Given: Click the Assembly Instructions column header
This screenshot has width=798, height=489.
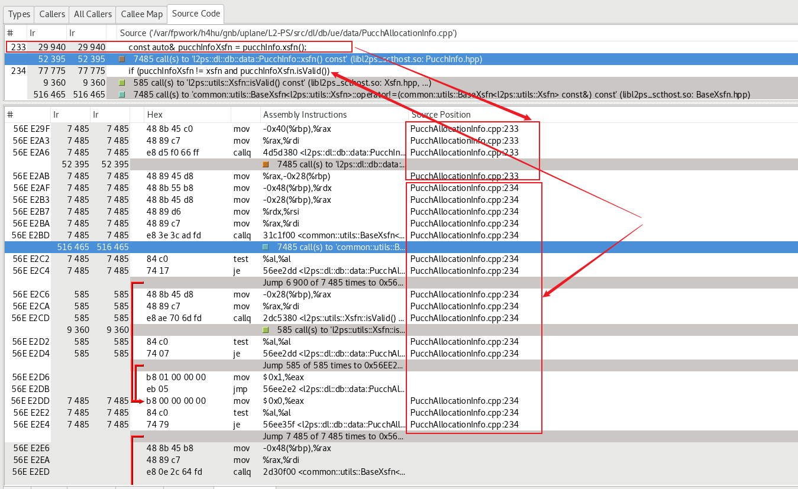Looking at the screenshot, I should click(305, 115).
